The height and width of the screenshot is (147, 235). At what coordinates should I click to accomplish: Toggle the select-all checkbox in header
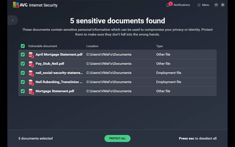(x=23, y=46)
